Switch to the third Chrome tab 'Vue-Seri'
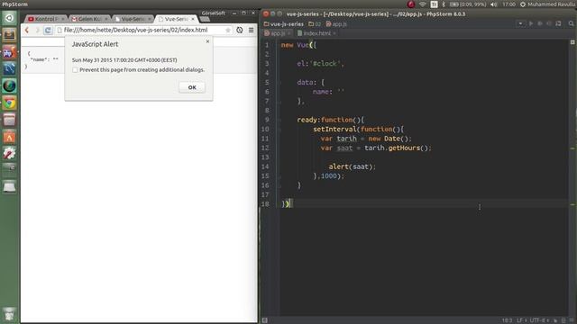 pos(133,19)
